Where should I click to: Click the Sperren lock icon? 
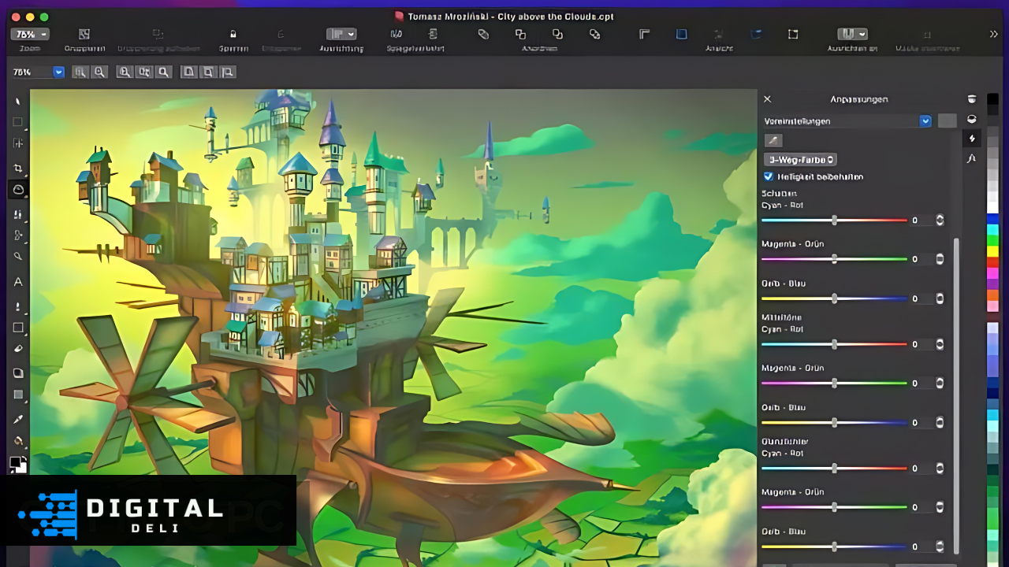point(233,34)
